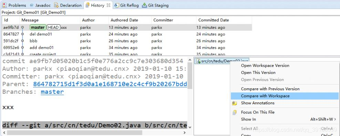Click the 'bbb' commit message

click(x=33, y=41)
